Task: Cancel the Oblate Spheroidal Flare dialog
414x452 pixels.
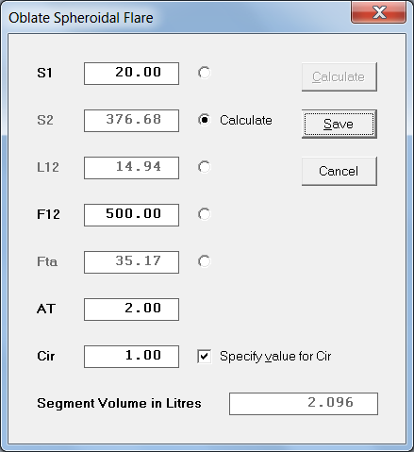Action: pos(339,172)
